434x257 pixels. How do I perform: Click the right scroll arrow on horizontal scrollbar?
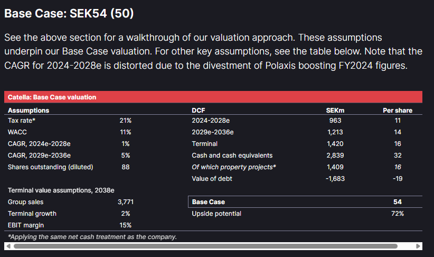coord(418,246)
